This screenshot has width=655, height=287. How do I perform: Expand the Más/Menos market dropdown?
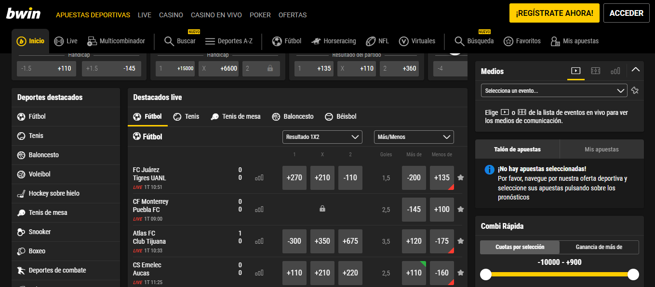tap(414, 137)
